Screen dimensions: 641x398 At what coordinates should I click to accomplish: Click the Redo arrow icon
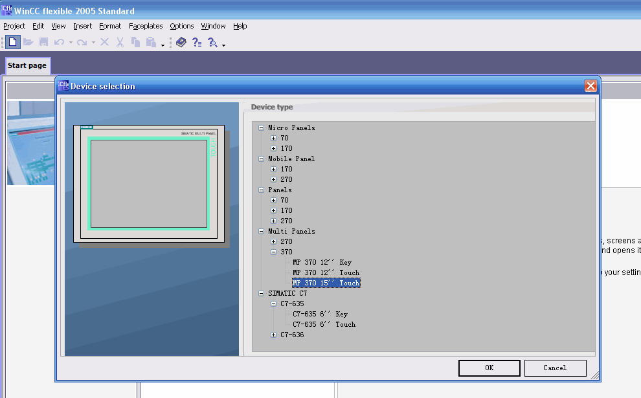pyautogui.click(x=82, y=42)
